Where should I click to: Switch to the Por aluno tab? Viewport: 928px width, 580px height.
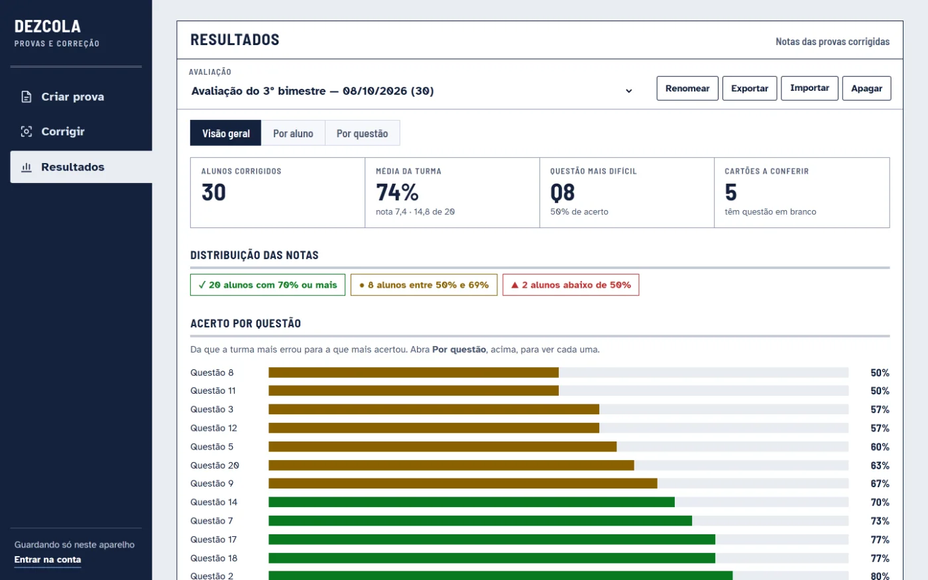(293, 133)
